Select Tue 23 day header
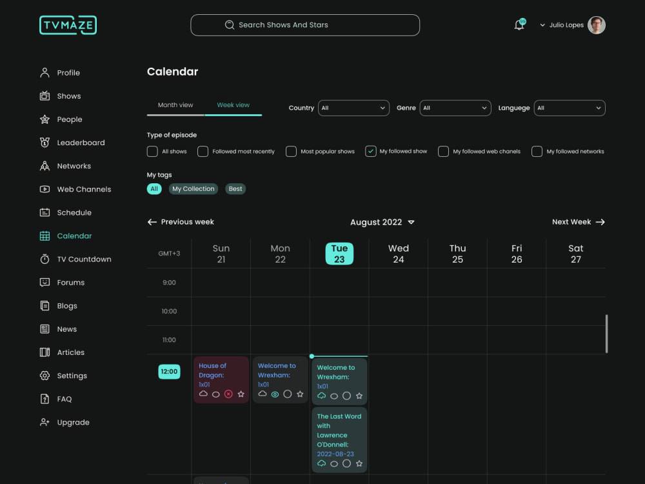Viewport: 645px width, 484px height. [x=339, y=254]
